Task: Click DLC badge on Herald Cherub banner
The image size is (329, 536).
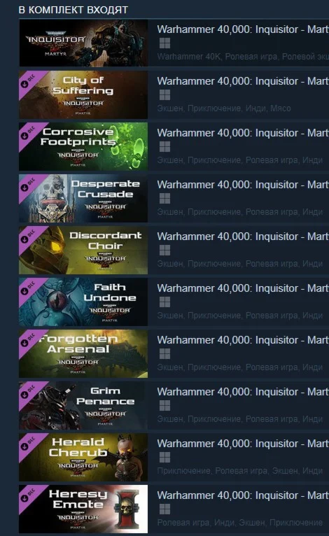Action: click(x=29, y=444)
